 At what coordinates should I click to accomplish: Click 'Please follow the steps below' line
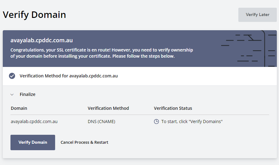tap(144, 56)
